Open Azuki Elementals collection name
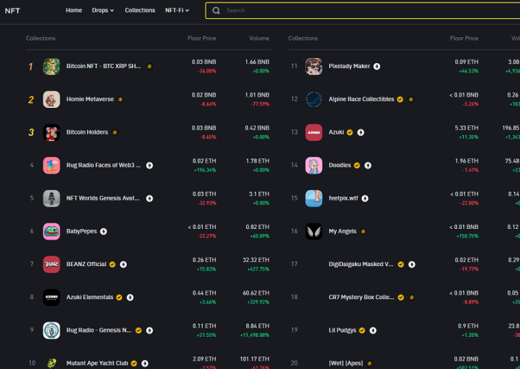The image size is (520, 369). tap(90, 297)
